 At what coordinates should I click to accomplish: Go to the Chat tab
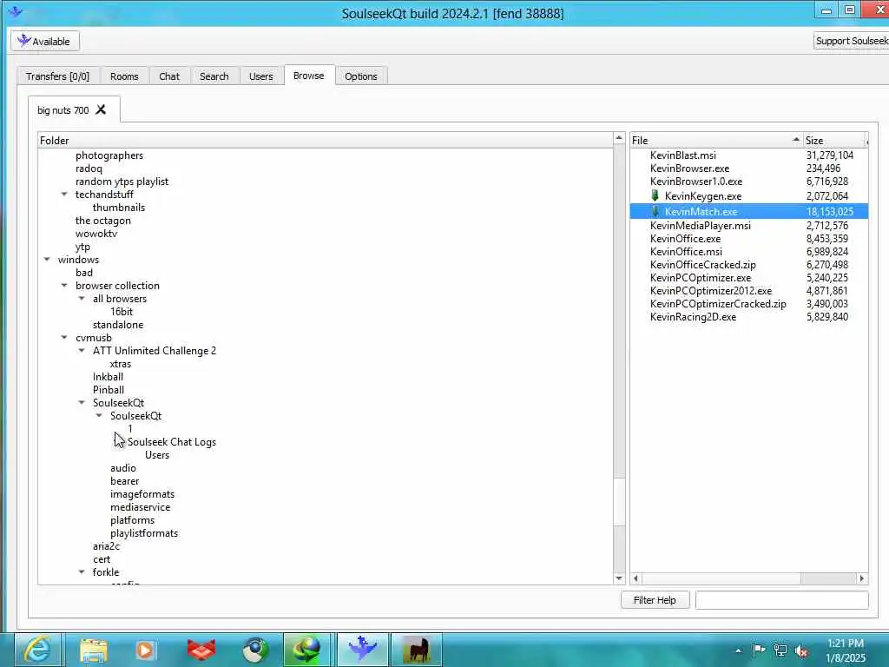click(169, 76)
